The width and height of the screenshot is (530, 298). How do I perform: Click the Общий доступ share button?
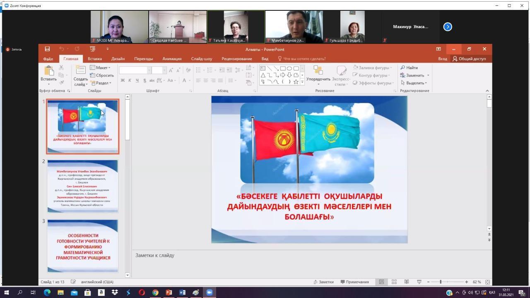tap(469, 59)
